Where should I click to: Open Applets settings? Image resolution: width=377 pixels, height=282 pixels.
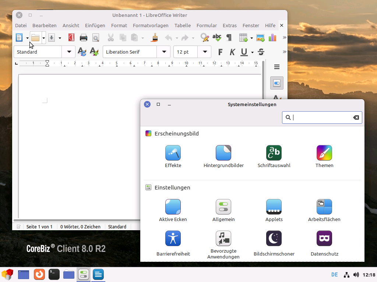(x=274, y=210)
